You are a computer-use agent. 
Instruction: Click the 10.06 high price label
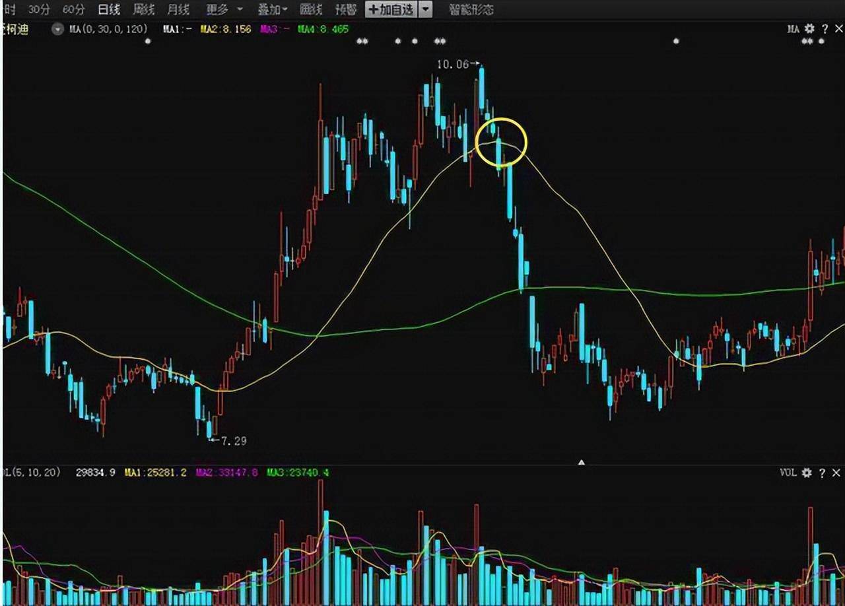453,64
